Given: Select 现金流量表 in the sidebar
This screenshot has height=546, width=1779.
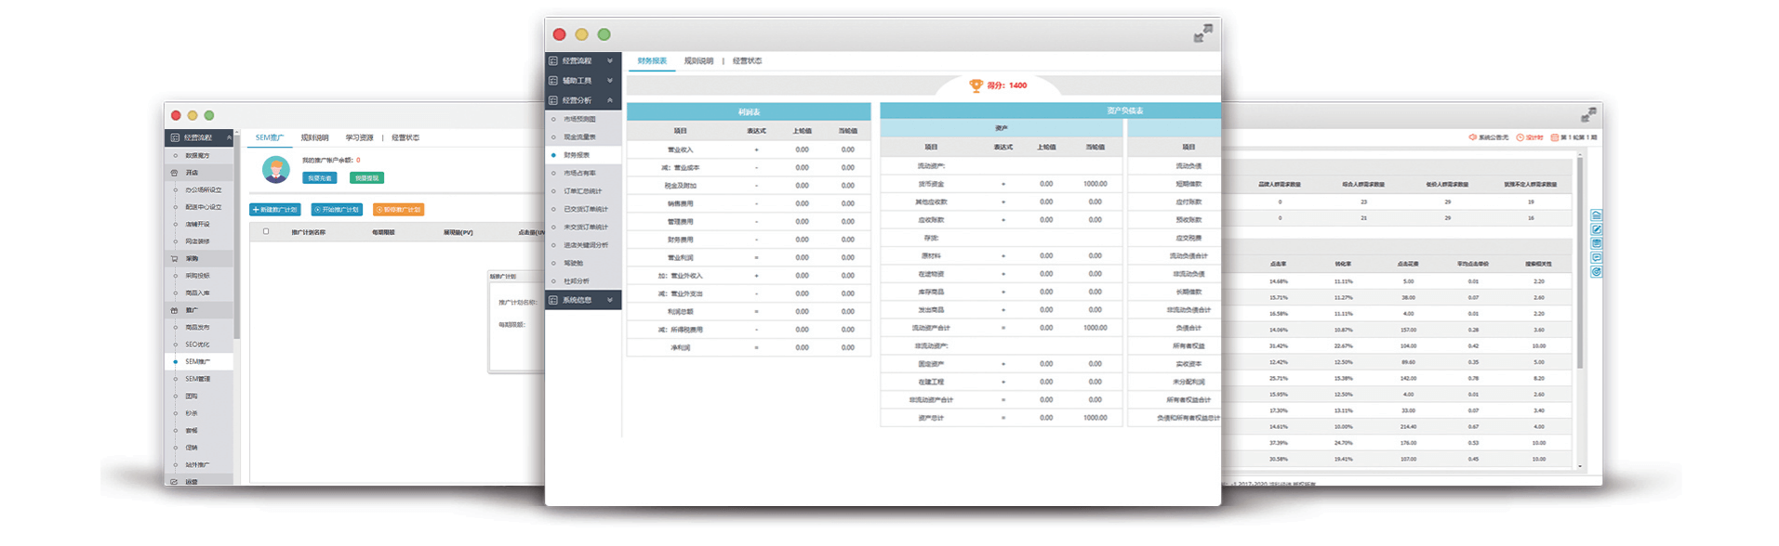Looking at the screenshot, I should (579, 137).
